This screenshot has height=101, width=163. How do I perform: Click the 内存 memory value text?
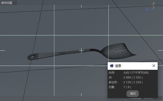point(136,73)
